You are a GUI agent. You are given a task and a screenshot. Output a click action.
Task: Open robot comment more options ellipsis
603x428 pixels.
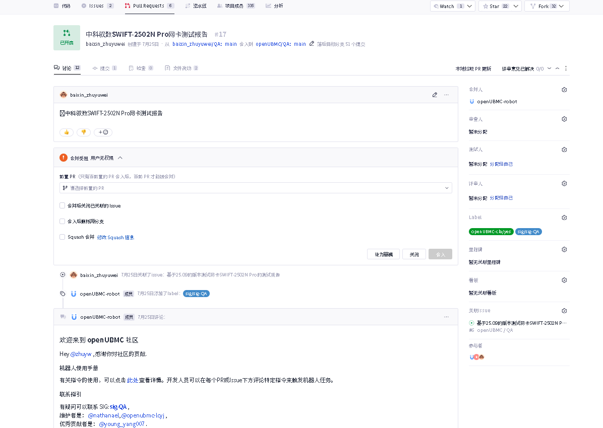[x=447, y=317]
